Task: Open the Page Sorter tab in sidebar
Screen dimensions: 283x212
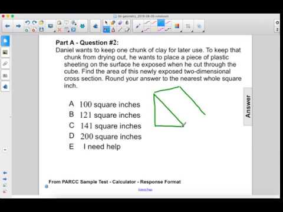Action: 5,41
